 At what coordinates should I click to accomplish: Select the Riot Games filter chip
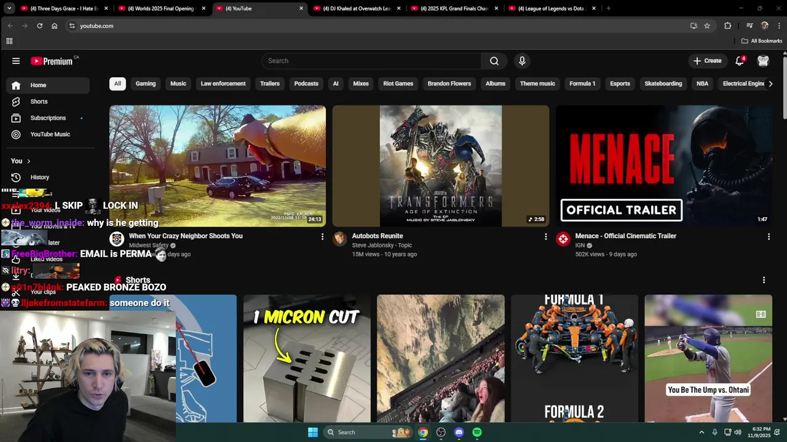pyautogui.click(x=398, y=83)
